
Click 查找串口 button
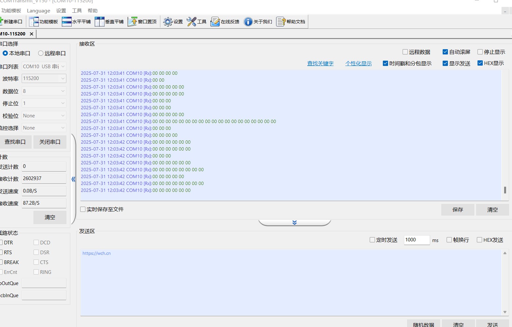(15, 142)
